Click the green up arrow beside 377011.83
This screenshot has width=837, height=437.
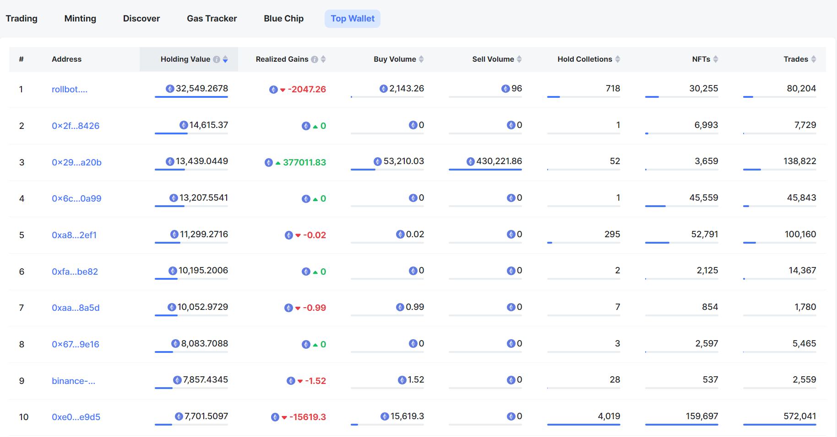278,163
